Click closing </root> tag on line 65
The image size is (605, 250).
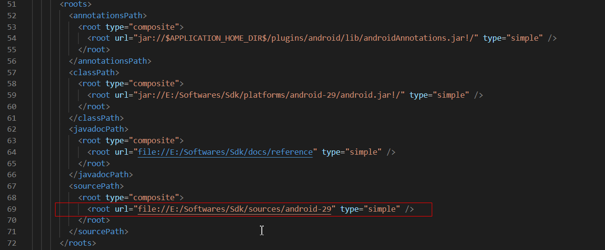[94, 163]
